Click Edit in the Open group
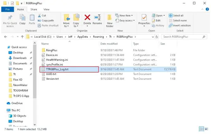 point(156,20)
